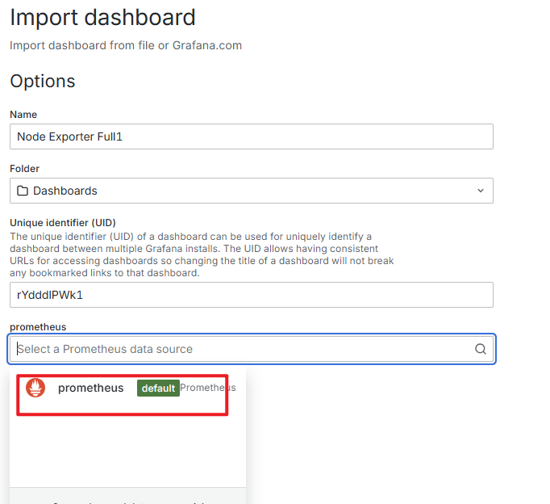Viewport: 550px width, 504px height.
Task: Click the magnifier icon in data source field
Action: click(480, 349)
